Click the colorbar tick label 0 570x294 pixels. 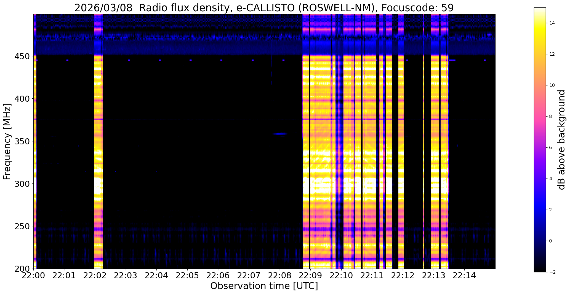551,241
